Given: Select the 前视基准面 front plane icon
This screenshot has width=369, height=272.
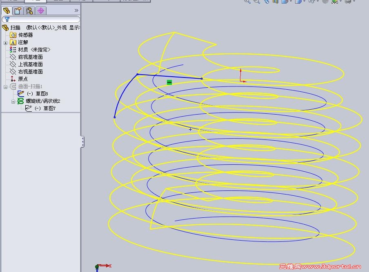Looking at the screenshot, I should (x=13, y=57).
